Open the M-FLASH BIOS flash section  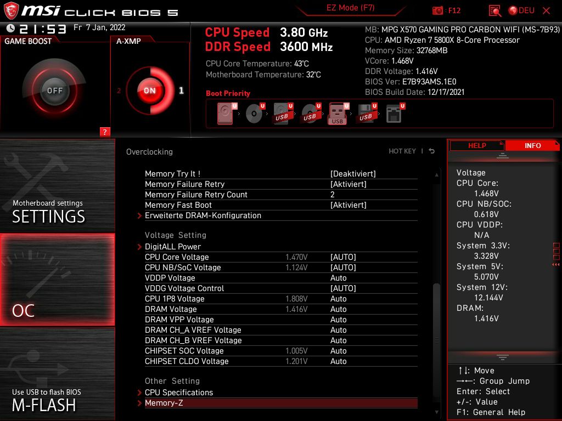pos(57,374)
